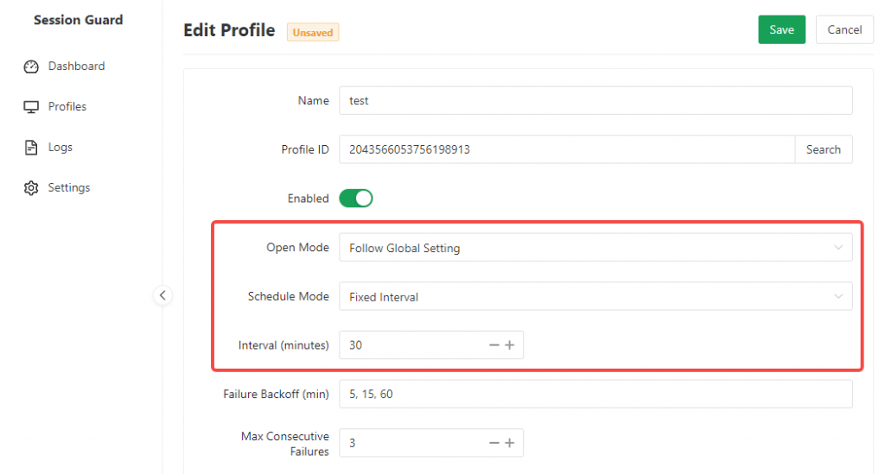The height and width of the screenshot is (474, 885).
Task: Increase Interval minutes with plus icon
Action: pos(510,345)
